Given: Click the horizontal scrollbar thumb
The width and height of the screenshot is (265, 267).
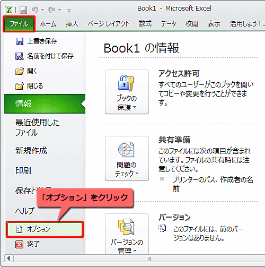Looking at the screenshot, I should 148,259.
